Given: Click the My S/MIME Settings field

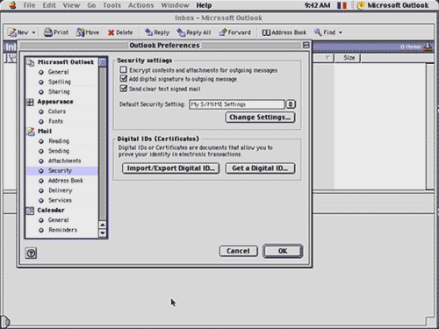Looking at the screenshot, I should (237, 104).
